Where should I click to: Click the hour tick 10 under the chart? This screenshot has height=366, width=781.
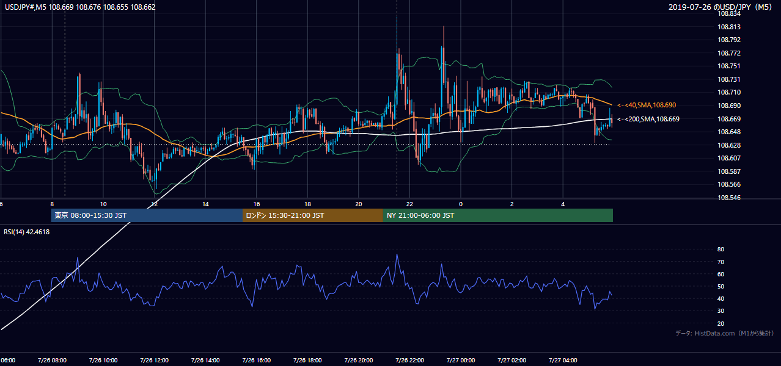click(x=103, y=204)
